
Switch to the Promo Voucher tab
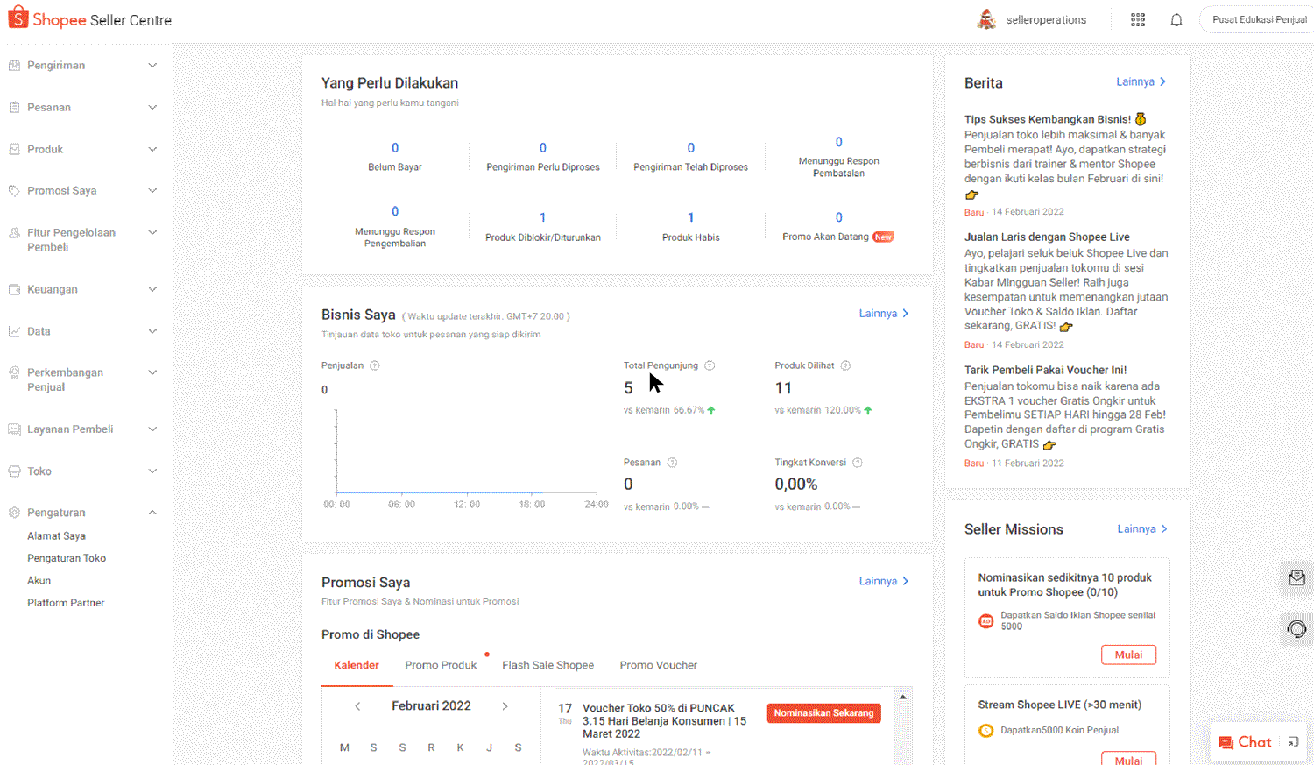tap(658, 665)
